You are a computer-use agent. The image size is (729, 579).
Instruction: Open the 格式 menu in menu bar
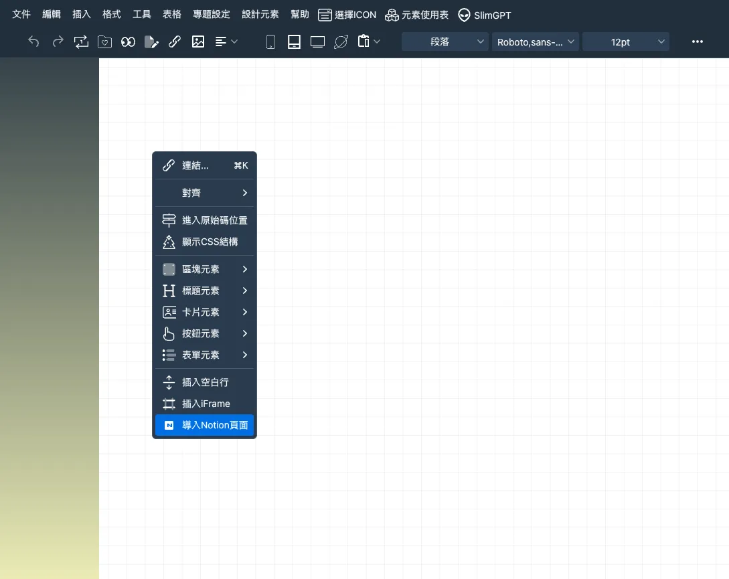pyautogui.click(x=112, y=14)
